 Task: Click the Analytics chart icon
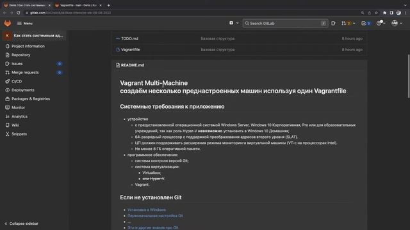7,116
